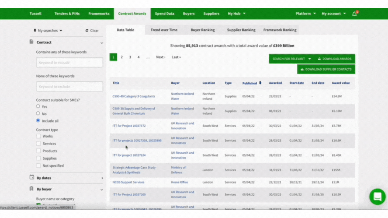The width and height of the screenshot is (388, 218).
Task: Open the NCDS Support Services contract link
Action: (129, 182)
